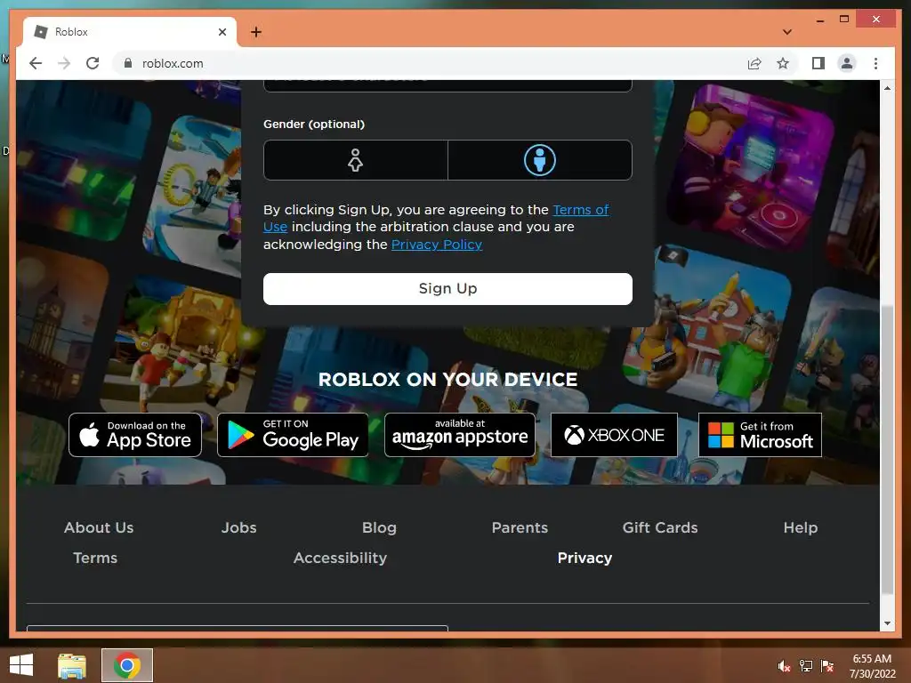Open the Terms footer link
The image size is (911, 683).
(x=95, y=558)
